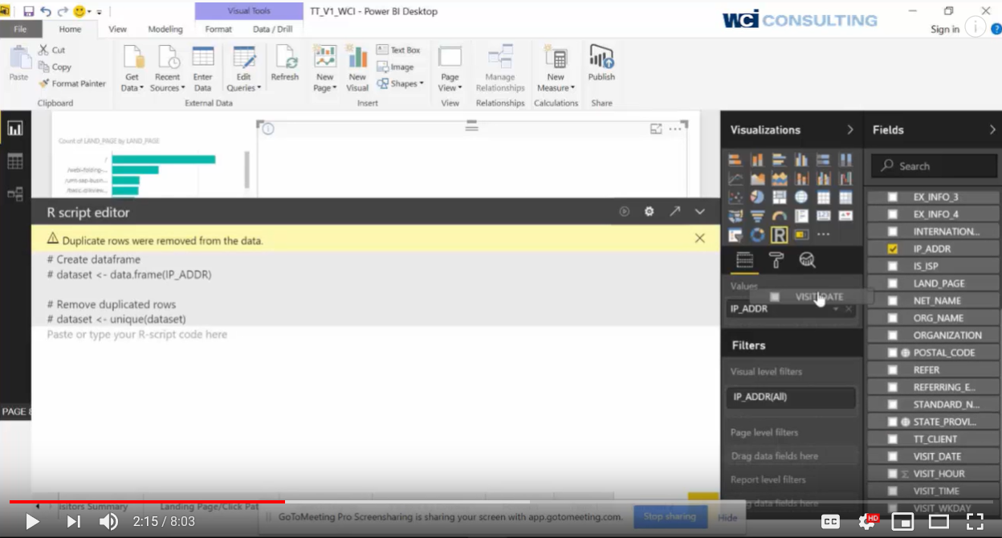Select the treemap visualization
The height and width of the screenshot is (538, 1002).
coord(780,197)
